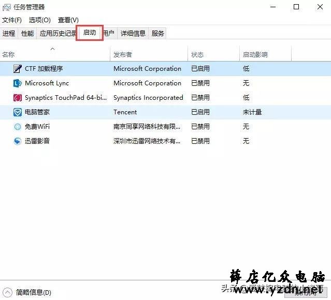The height and width of the screenshot is (300, 331).
Task: Sort by the 发布者 column header
Action: (149, 55)
